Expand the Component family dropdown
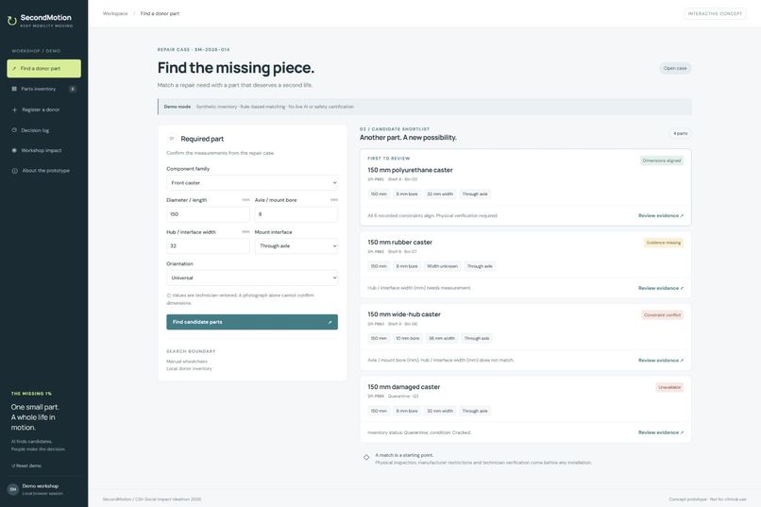Viewport: 761px width, 507px height. pos(252,183)
